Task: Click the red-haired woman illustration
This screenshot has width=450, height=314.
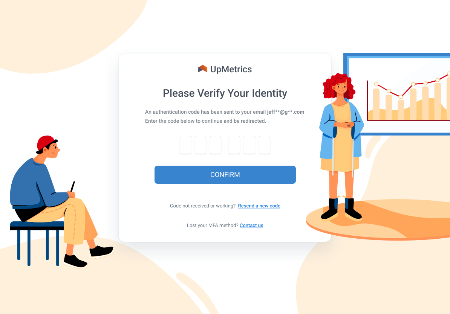Action: pyautogui.click(x=341, y=146)
